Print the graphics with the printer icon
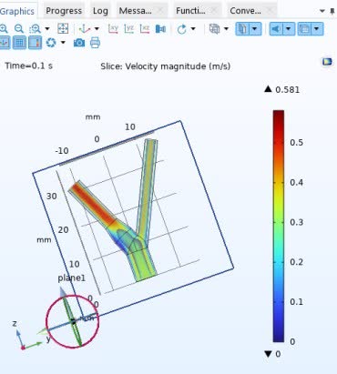Screen dimensions: 337x374 click(x=95, y=43)
